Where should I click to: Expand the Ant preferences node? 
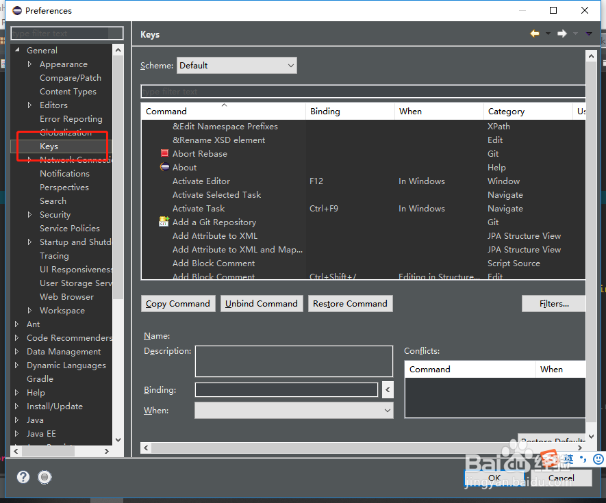pos(16,324)
